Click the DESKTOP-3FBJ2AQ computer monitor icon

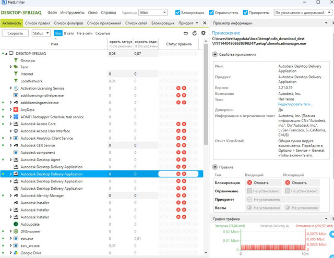pyautogui.click(x=11, y=53)
